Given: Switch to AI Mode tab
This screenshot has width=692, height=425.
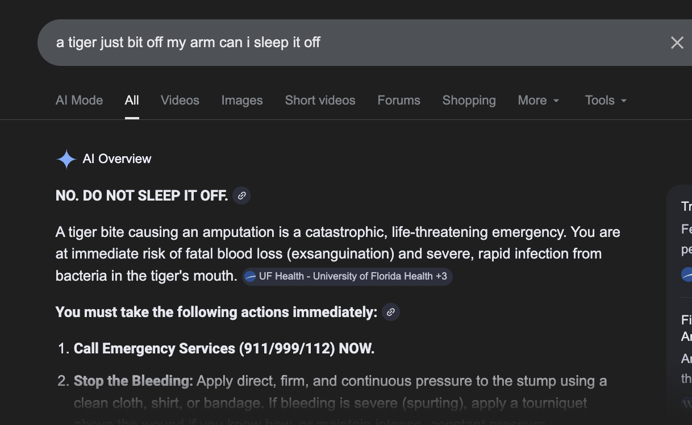Looking at the screenshot, I should (x=79, y=101).
